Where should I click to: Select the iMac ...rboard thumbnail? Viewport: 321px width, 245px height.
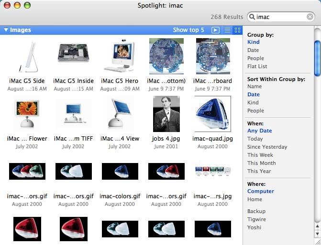click(213, 56)
